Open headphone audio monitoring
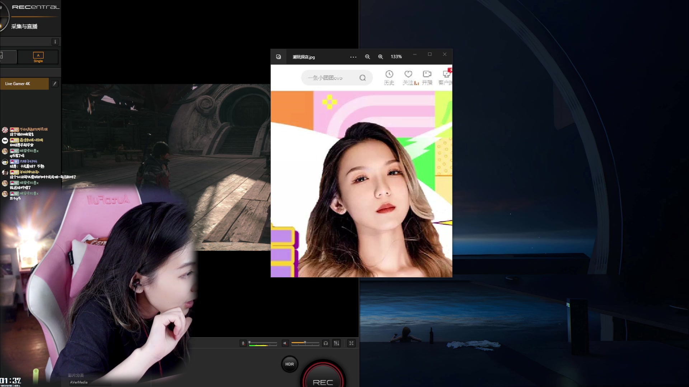 click(x=325, y=343)
